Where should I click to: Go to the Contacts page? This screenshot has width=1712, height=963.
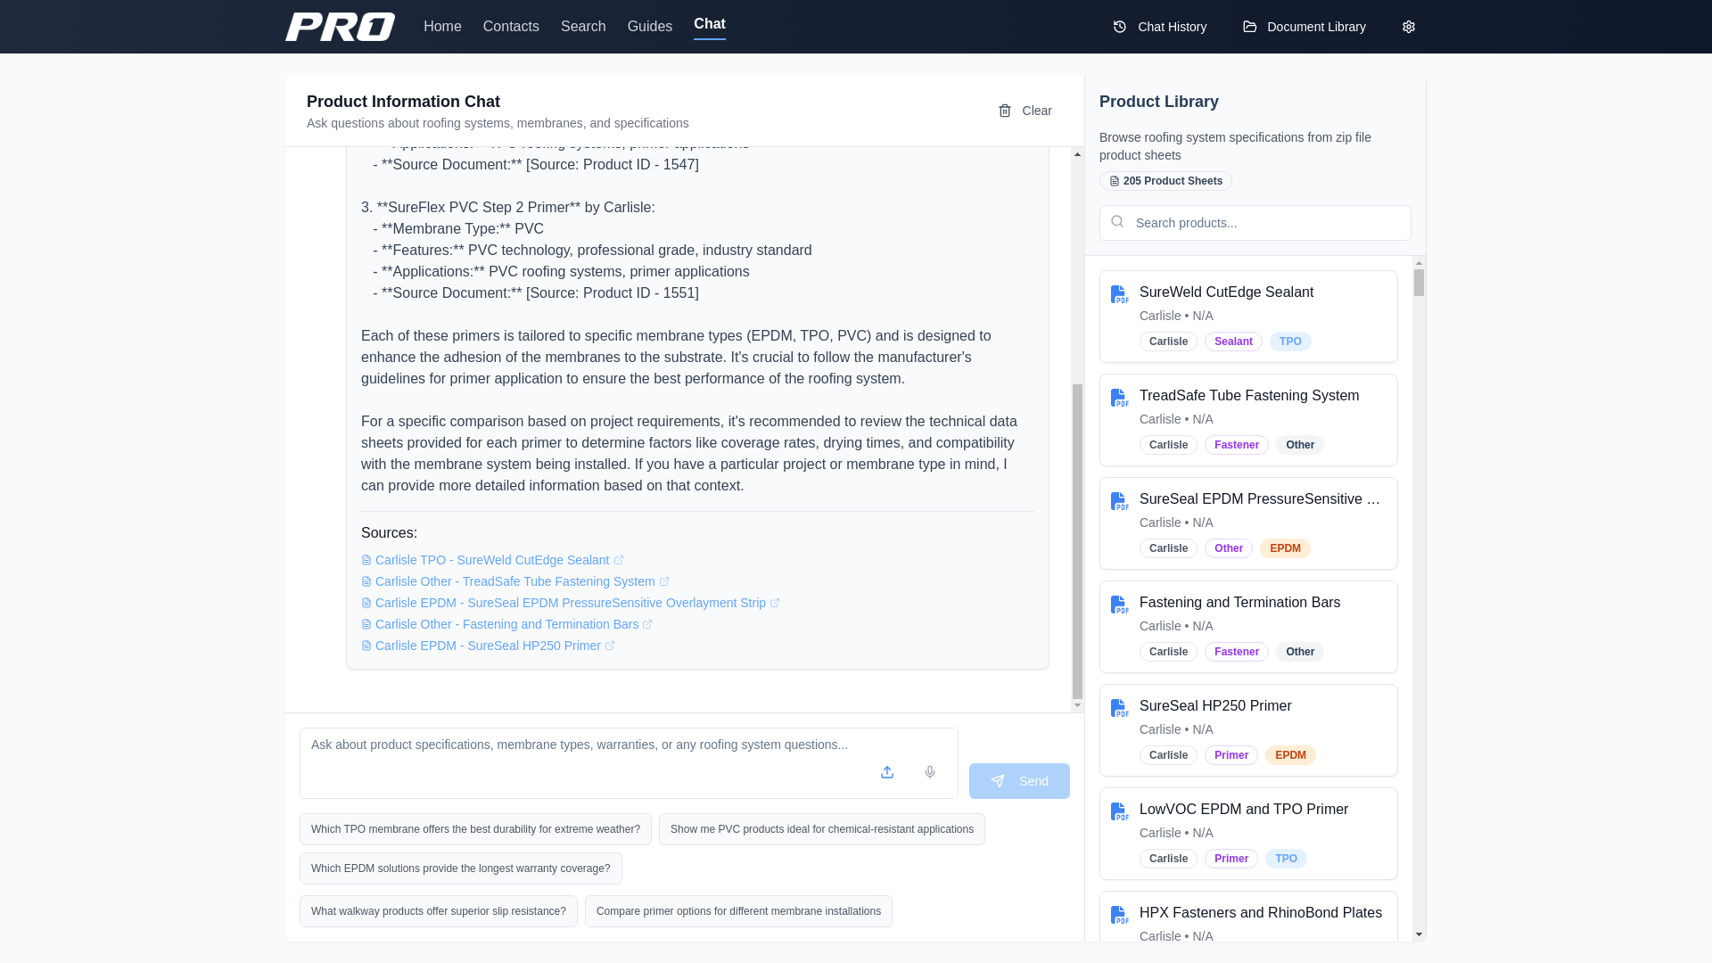pyautogui.click(x=511, y=27)
